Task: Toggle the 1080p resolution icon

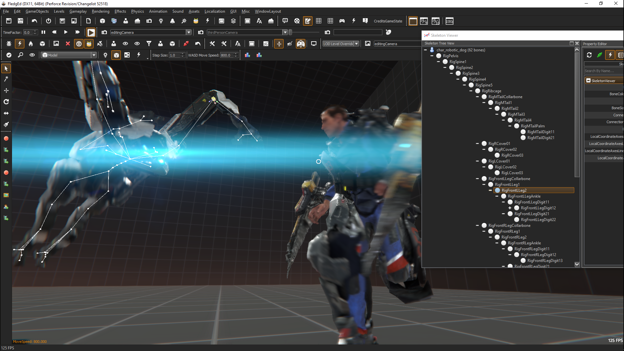Action: [x=449, y=21]
